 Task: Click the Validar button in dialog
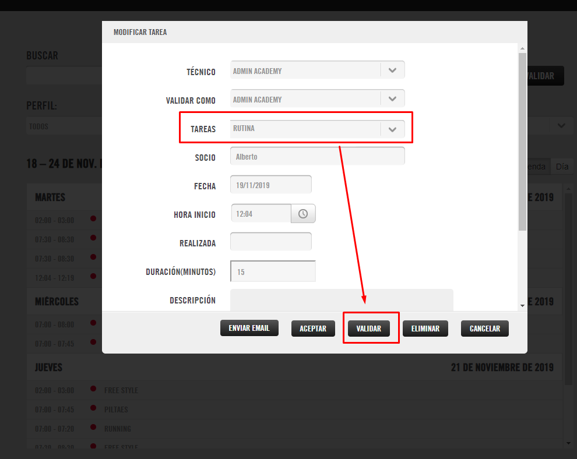pos(369,329)
